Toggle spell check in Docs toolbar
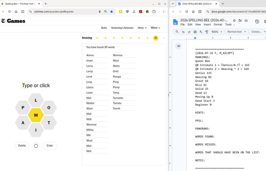Screen dimensions: 266x171 (201, 32)
